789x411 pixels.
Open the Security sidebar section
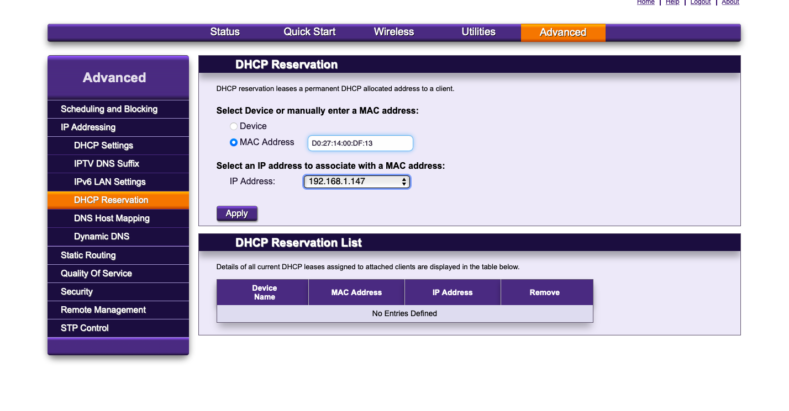[77, 292]
